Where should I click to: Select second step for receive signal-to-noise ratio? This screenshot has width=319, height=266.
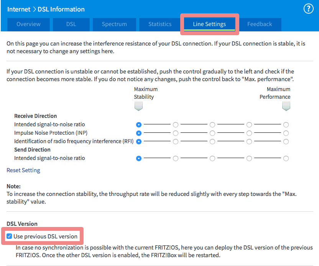(x=176, y=125)
